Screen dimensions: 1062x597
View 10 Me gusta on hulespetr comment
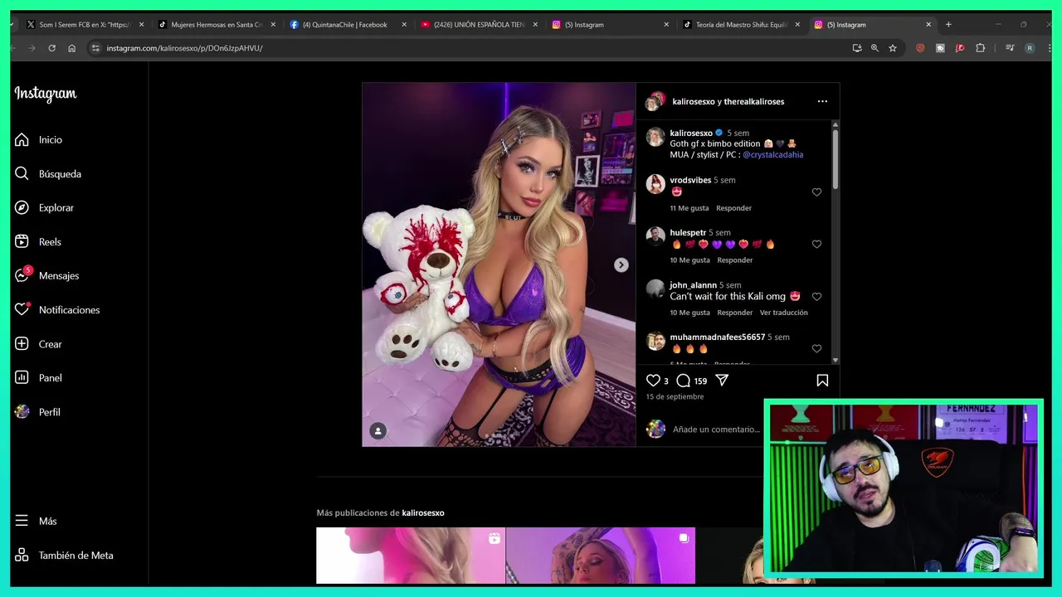click(x=690, y=260)
